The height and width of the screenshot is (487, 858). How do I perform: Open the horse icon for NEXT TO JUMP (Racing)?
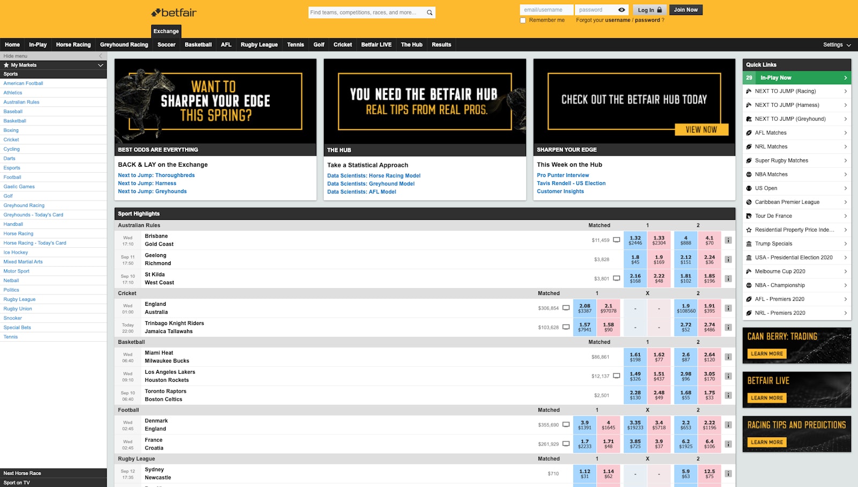click(x=749, y=91)
